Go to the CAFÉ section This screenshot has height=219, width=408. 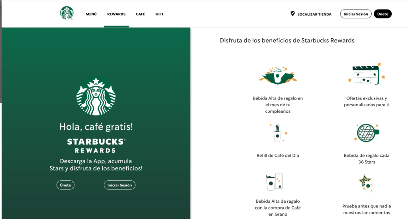(141, 14)
